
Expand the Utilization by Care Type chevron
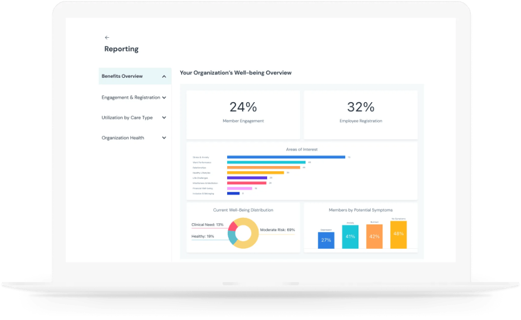(164, 117)
